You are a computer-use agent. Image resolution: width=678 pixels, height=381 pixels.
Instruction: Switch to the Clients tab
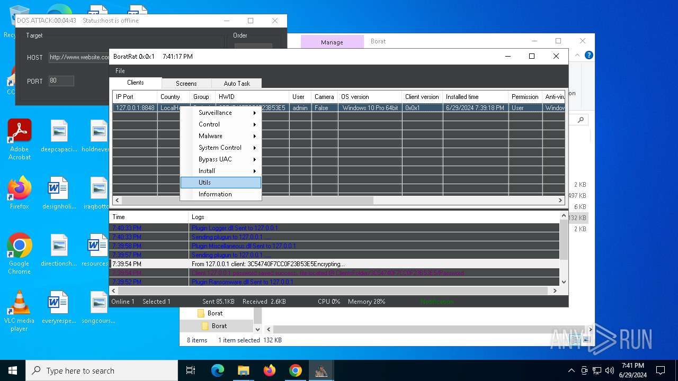[x=136, y=83]
